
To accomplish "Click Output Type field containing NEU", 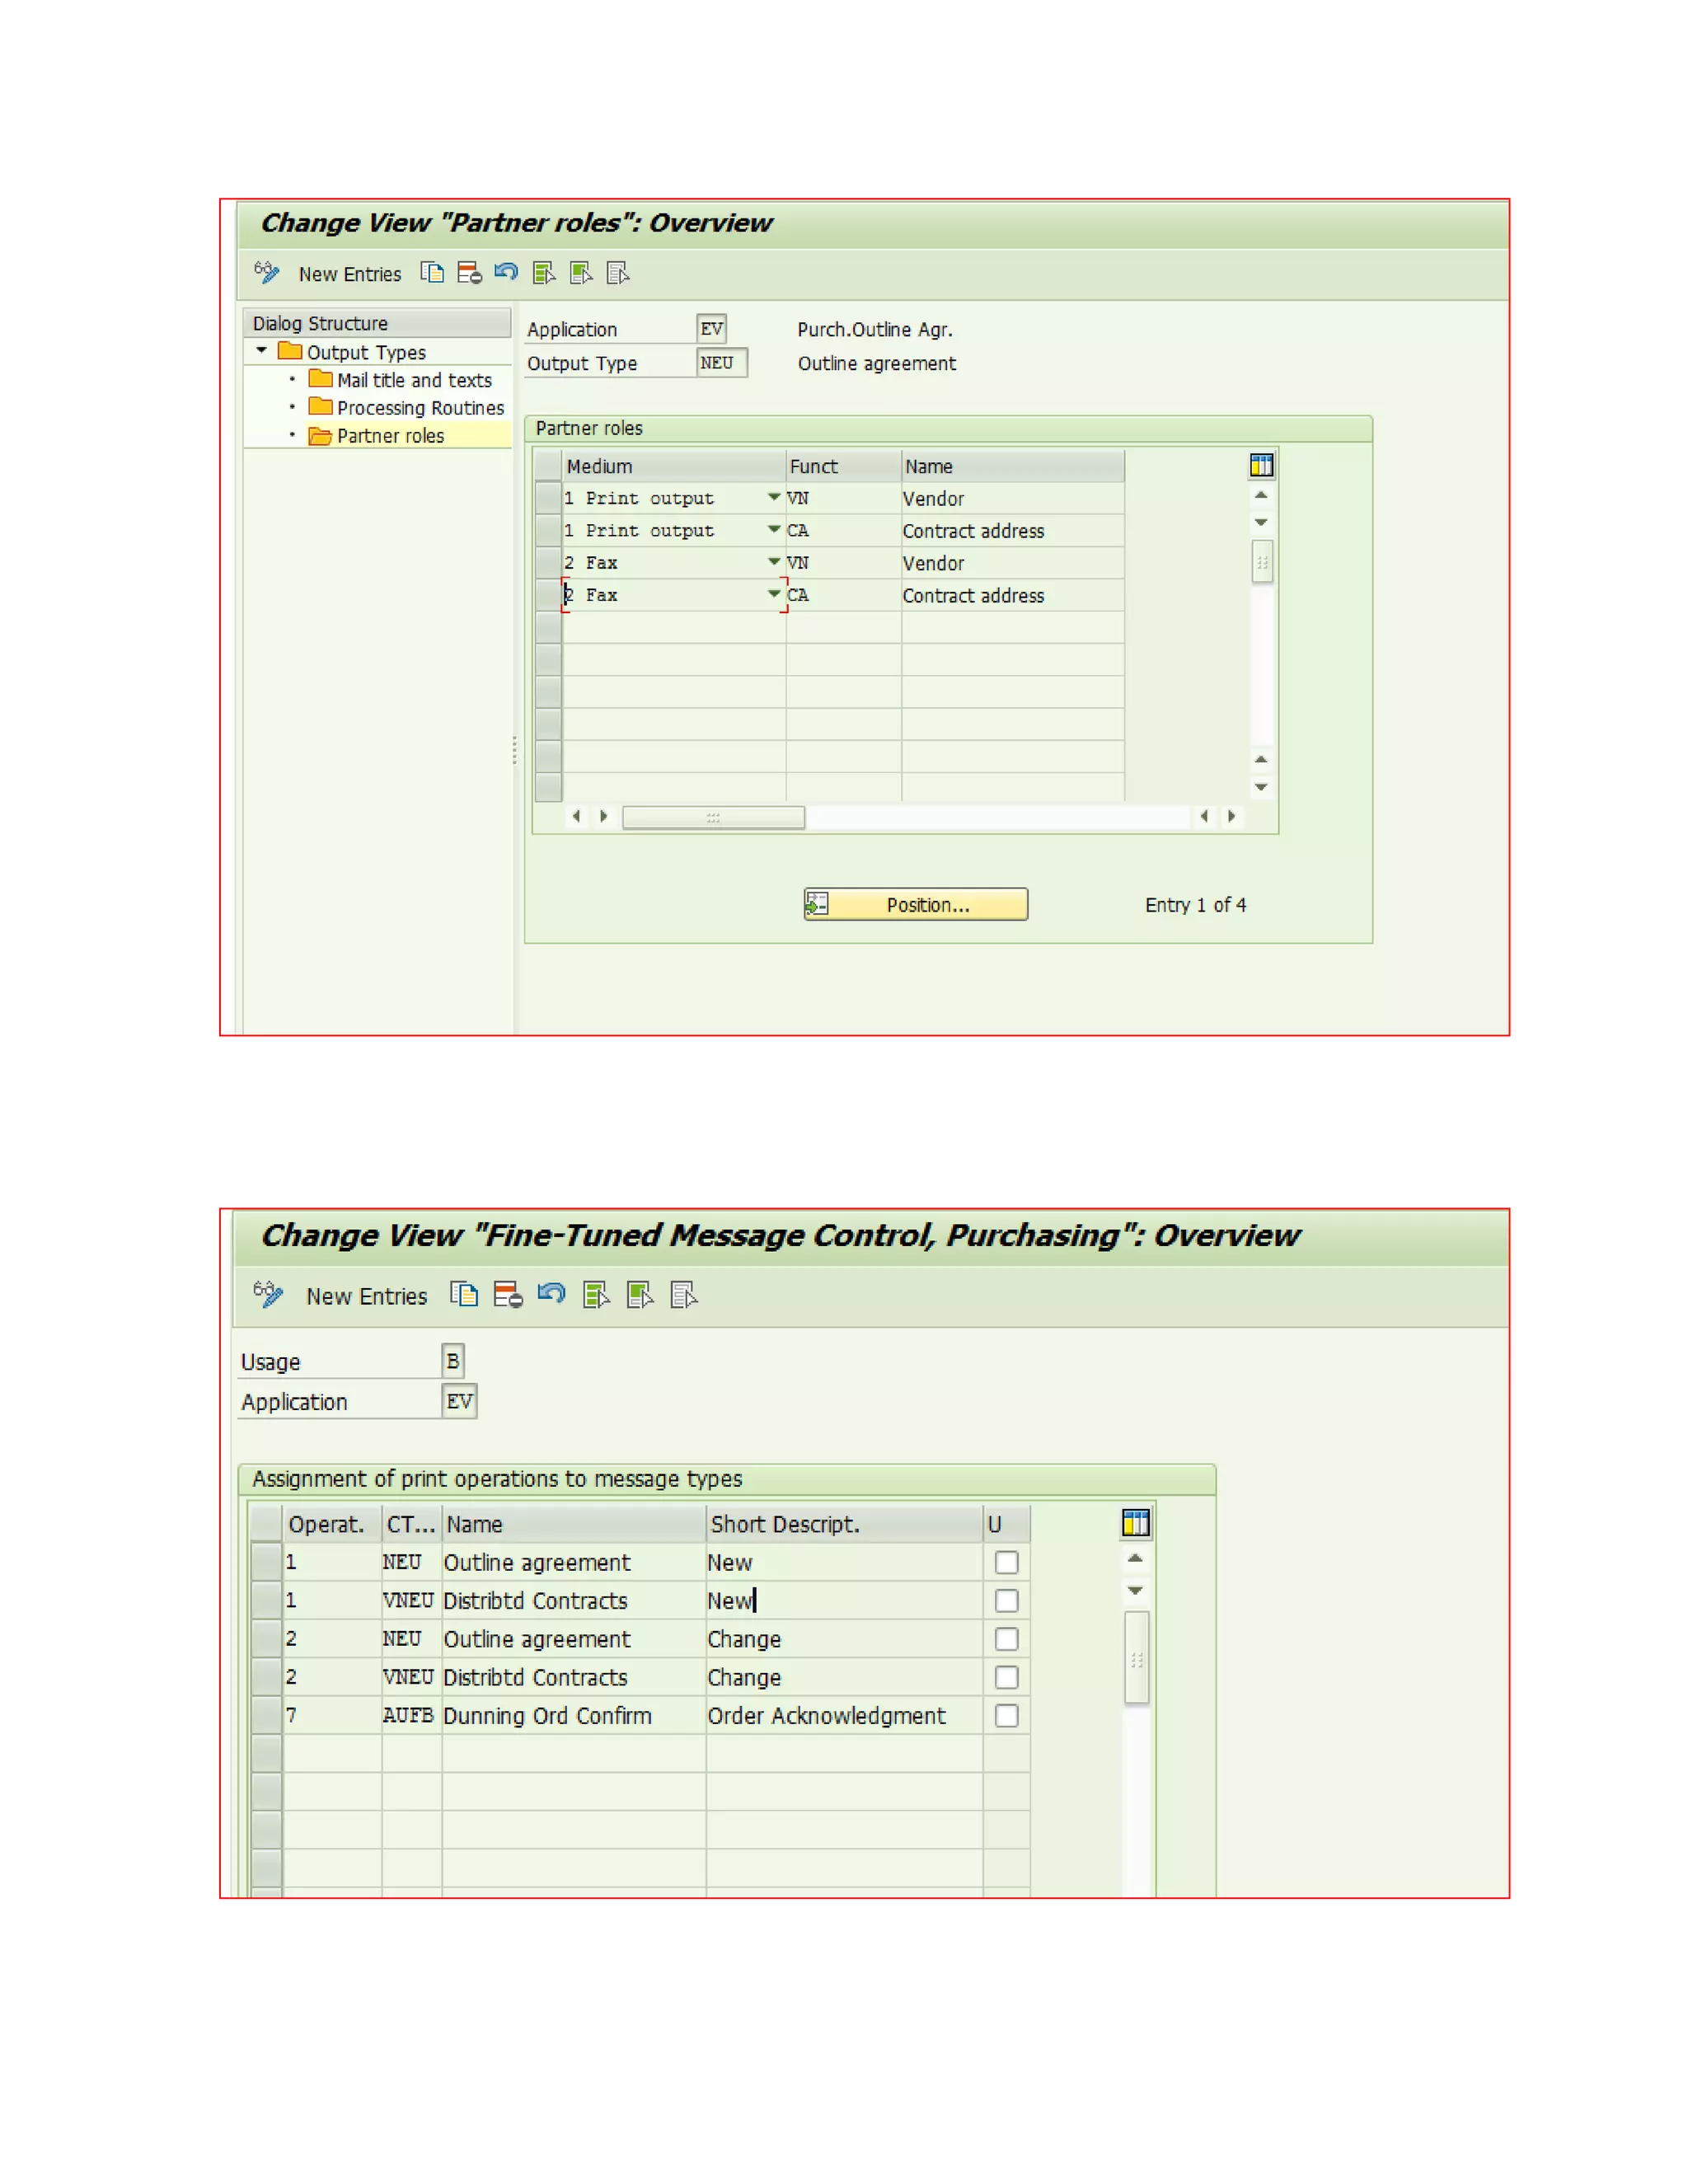I will click(721, 363).
